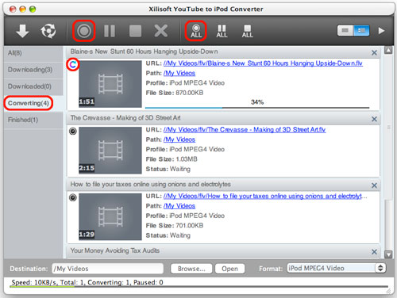397x298 pixels.
Task: Click converting status icon of Blaine-s task
Action: tap(73, 64)
